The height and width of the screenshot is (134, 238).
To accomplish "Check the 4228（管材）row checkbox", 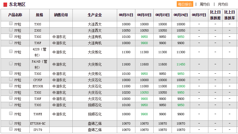I will click(x=11, y=51).
